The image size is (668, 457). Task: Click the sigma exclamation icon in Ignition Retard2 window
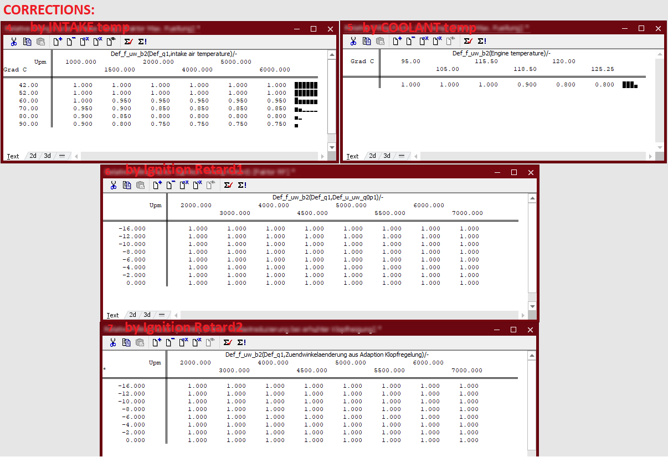[241, 343]
